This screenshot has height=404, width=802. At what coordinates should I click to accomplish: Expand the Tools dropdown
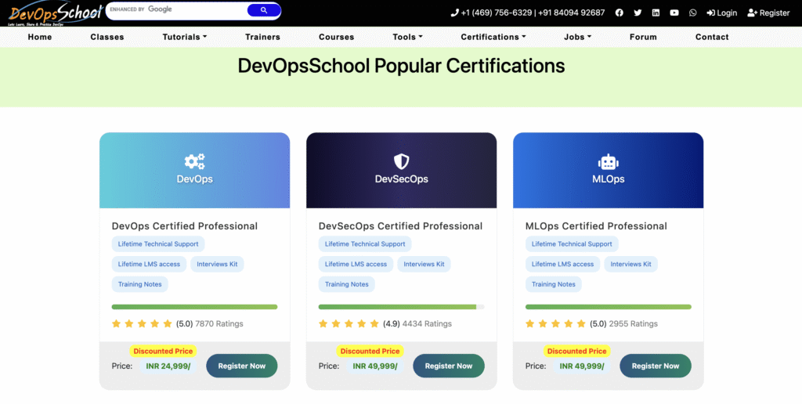407,37
